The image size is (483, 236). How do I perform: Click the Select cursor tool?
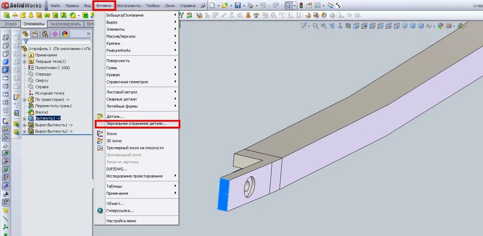coord(288,5)
